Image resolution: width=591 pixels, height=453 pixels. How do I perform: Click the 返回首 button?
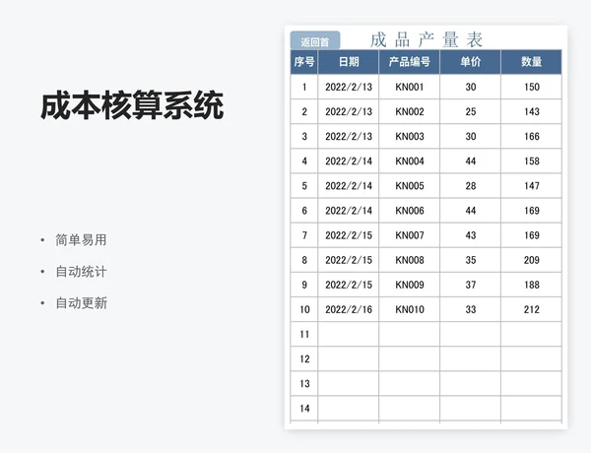(x=315, y=40)
